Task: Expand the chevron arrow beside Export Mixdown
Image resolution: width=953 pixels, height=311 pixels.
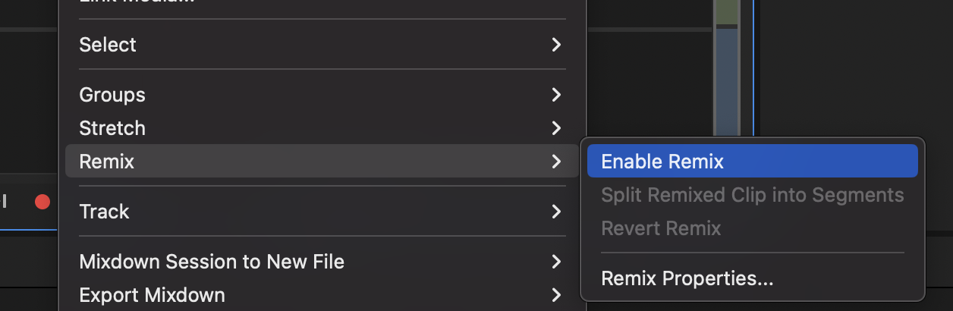Action: coord(556,294)
